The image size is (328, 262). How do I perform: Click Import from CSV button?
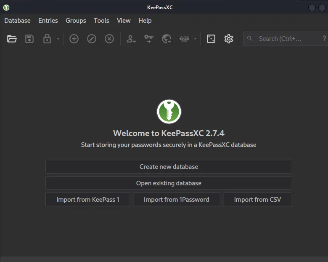[x=257, y=200]
